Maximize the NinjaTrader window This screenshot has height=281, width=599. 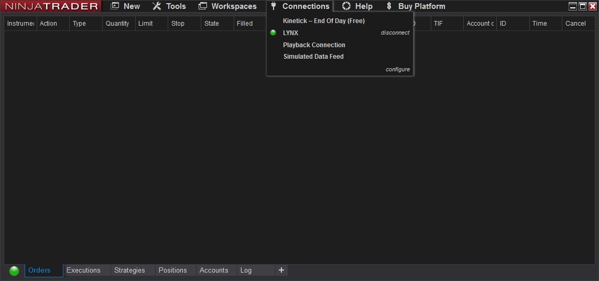[x=583, y=6]
